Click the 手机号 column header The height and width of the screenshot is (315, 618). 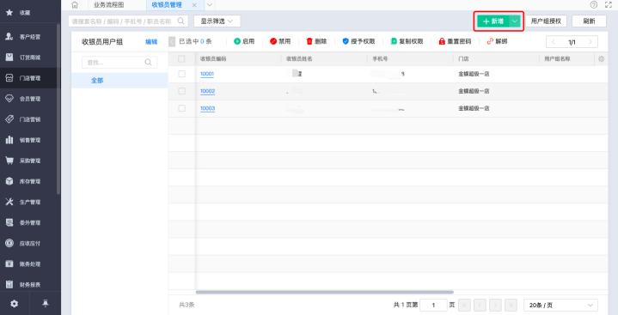tap(380, 58)
